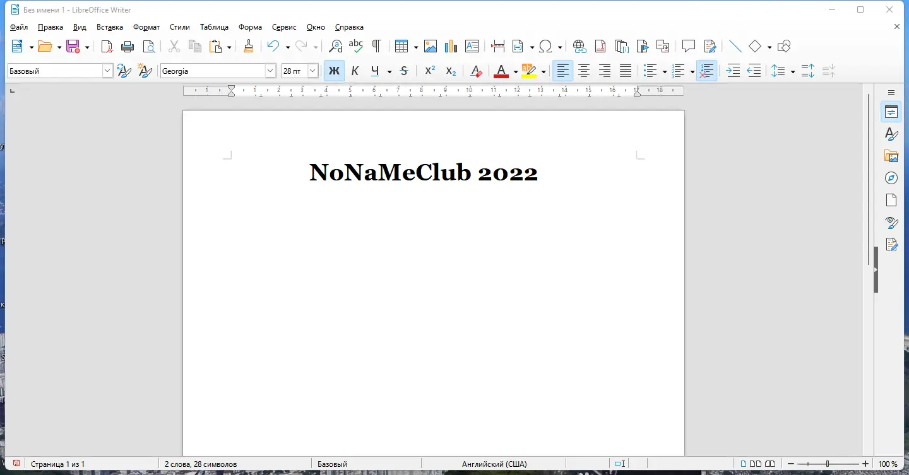Open the underline style dropdown arrow

tap(389, 72)
